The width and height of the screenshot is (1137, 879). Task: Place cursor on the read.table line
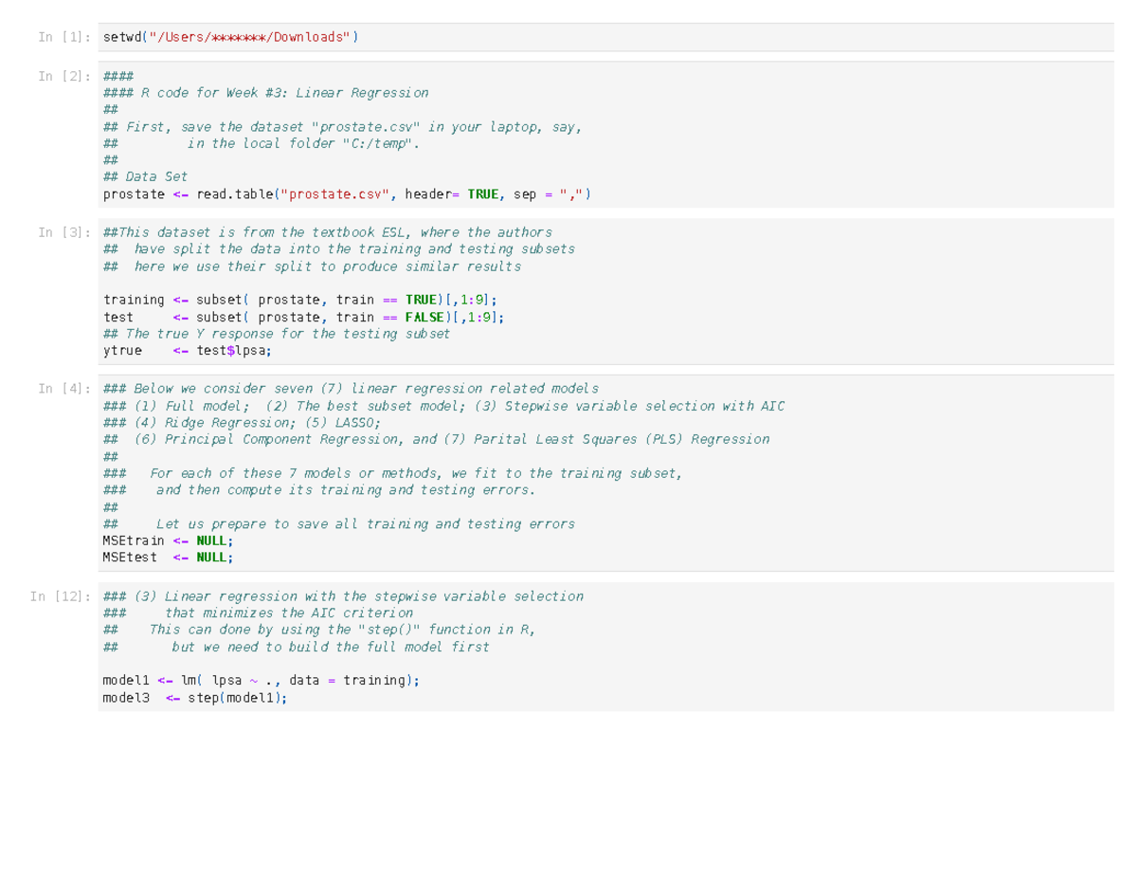click(x=346, y=194)
